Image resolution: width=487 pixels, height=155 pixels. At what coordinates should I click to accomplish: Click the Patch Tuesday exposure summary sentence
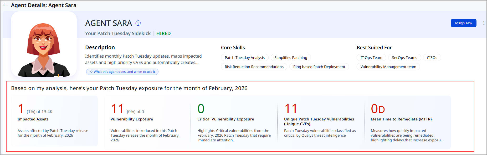[x=129, y=88]
